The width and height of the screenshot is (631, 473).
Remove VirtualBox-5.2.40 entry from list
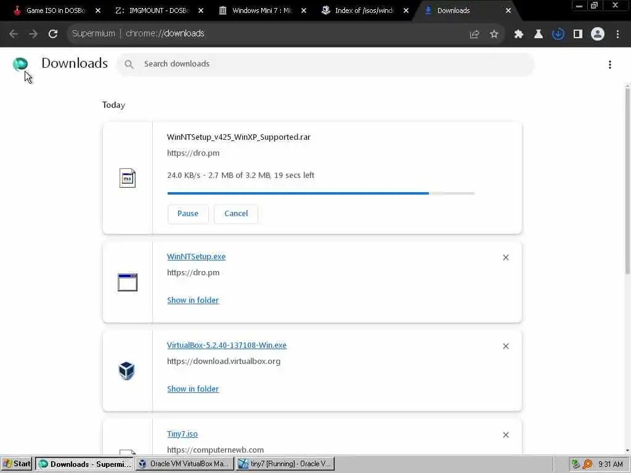pos(506,346)
